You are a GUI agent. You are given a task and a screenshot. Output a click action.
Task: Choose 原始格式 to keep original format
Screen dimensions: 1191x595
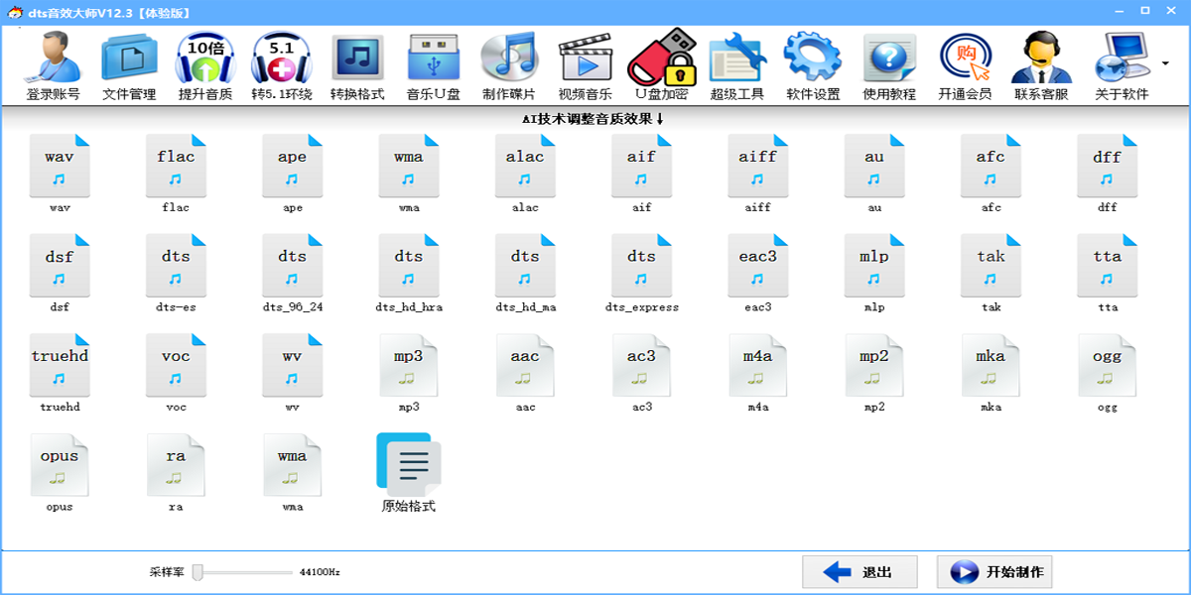pyautogui.click(x=409, y=466)
